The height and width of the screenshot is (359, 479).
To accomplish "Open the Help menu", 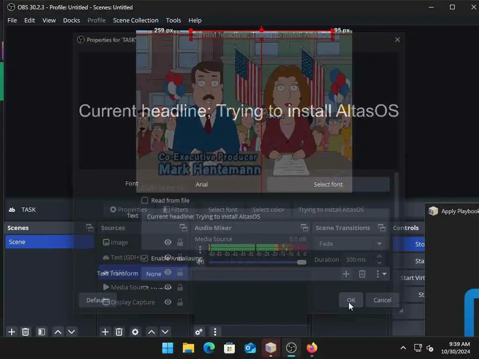I will point(195,20).
